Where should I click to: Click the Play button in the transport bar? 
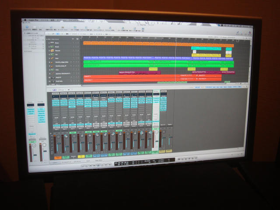pyautogui.click(x=102, y=165)
